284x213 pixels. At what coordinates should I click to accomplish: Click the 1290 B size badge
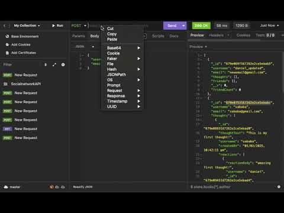coord(241,25)
